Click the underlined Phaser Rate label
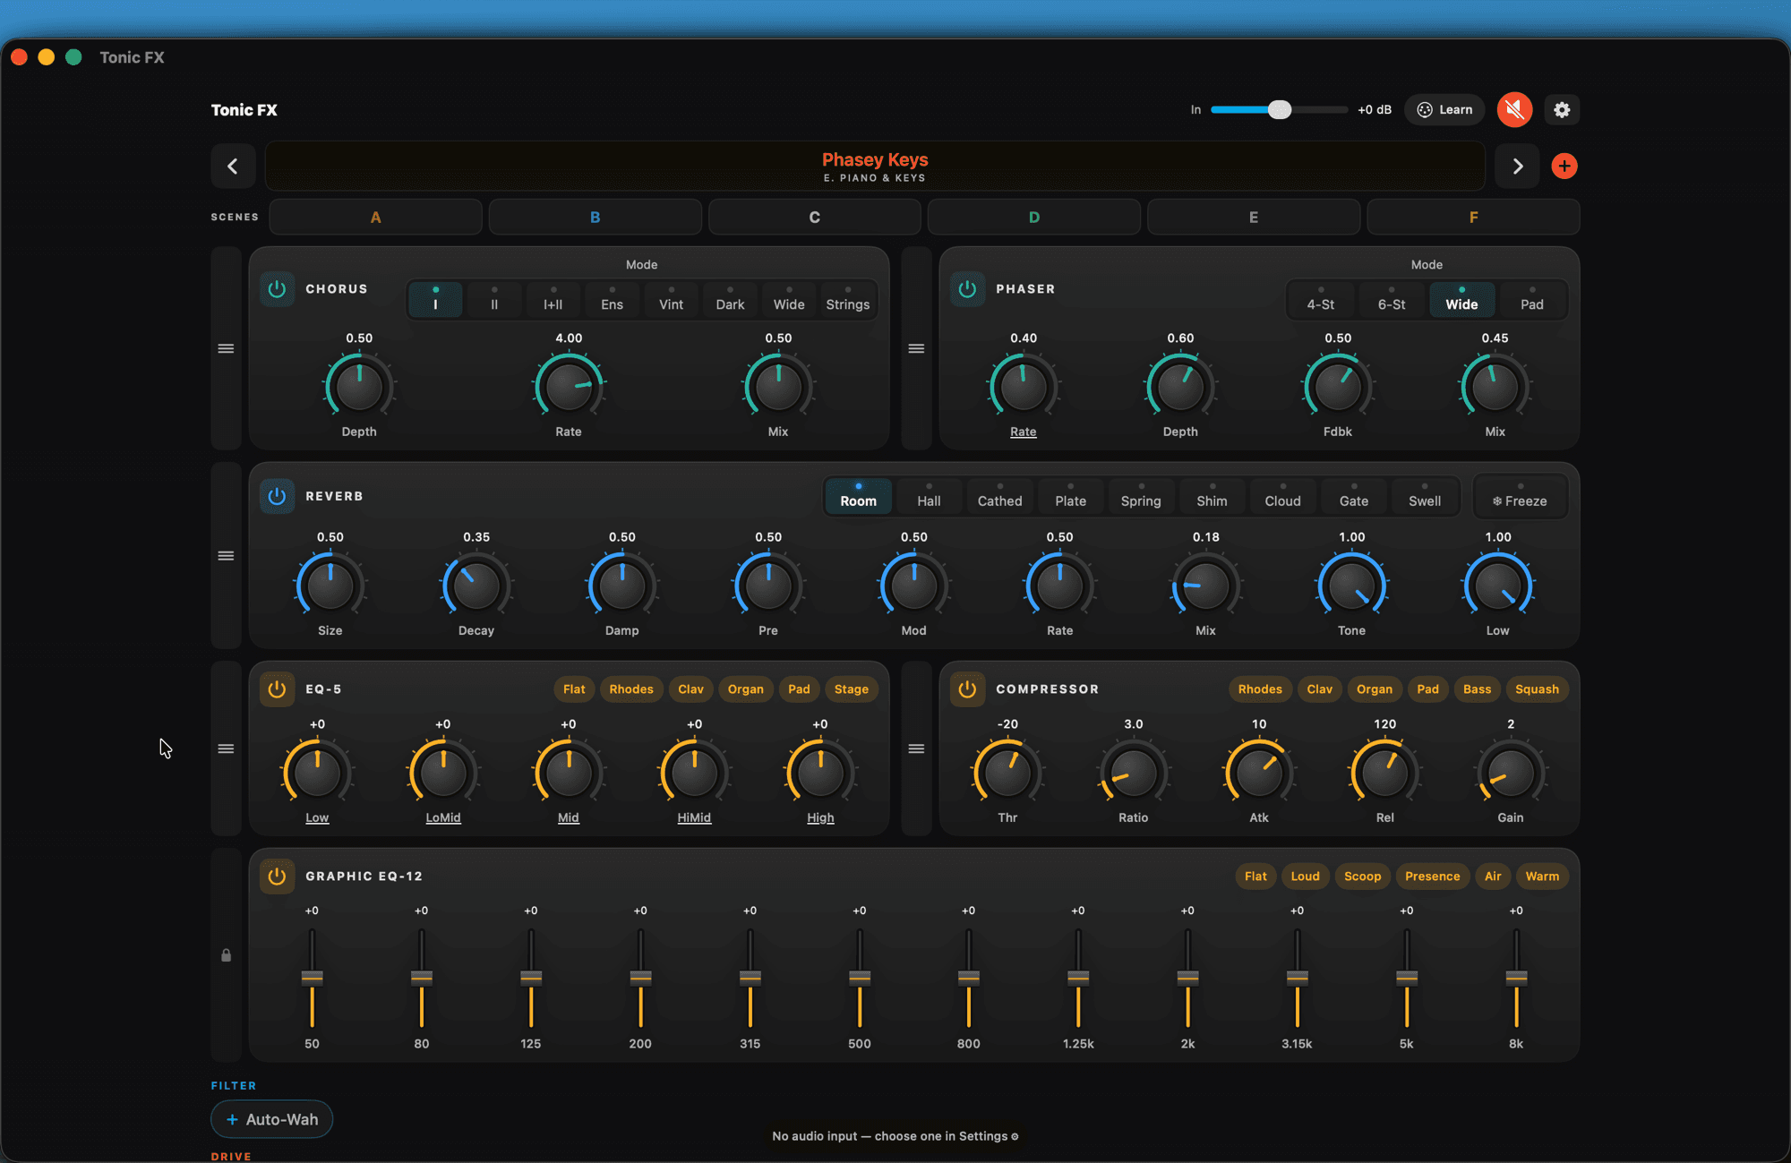Screen dimensions: 1791x1163 coord(1023,432)
